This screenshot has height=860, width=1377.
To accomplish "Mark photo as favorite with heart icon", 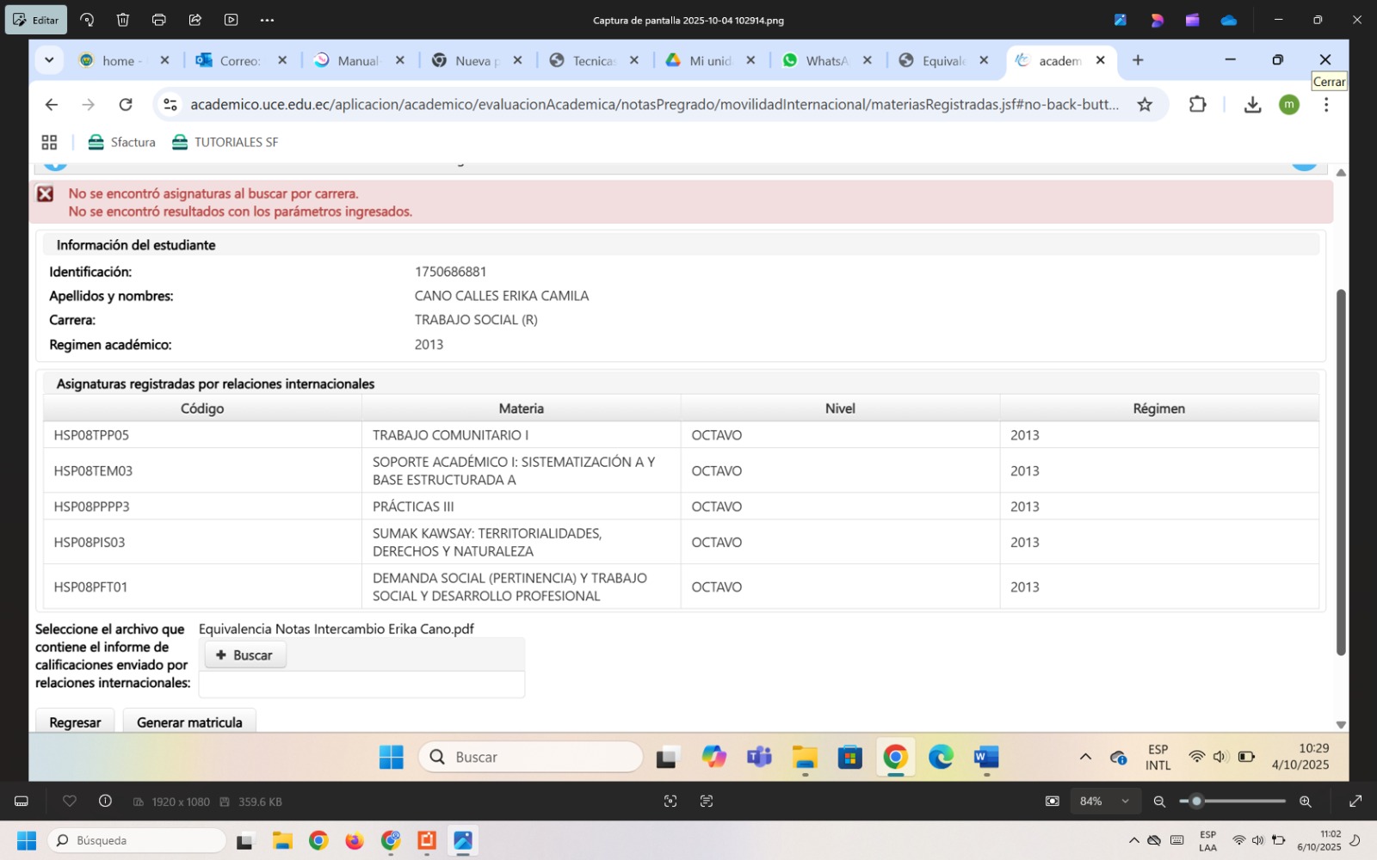I will (70, 801).
